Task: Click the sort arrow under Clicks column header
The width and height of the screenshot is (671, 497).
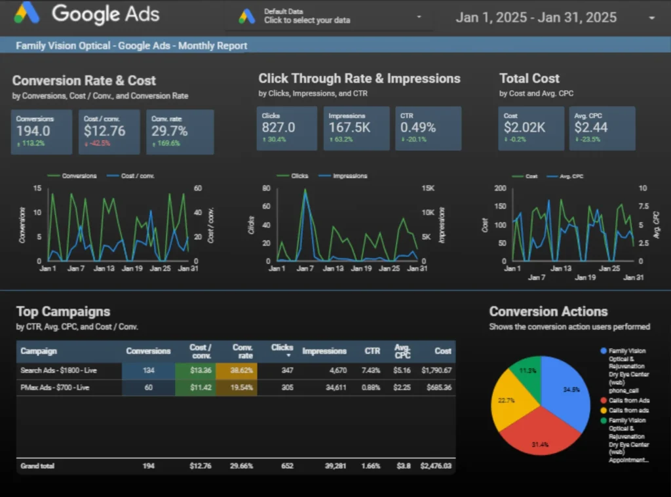Action: pyautogui.click(x=288, y=356)
